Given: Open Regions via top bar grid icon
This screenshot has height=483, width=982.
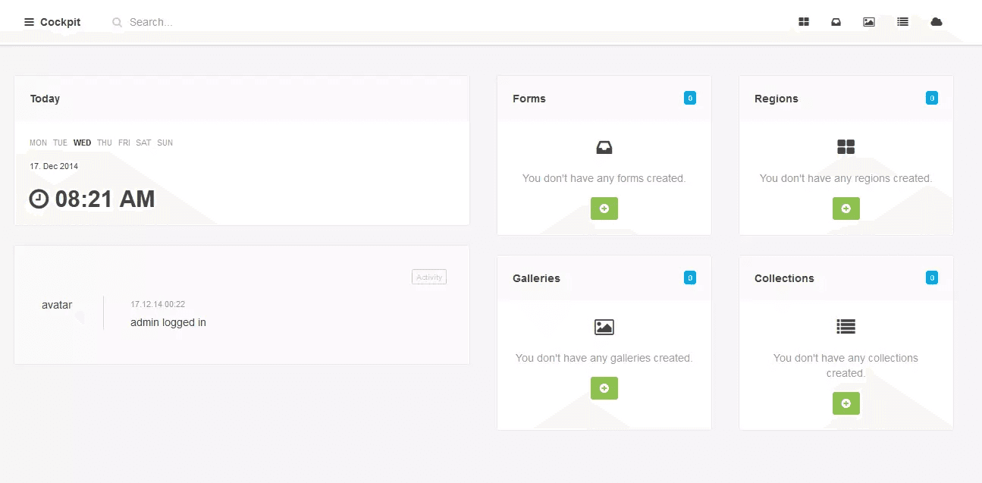Looking at the screenshot, I should point(804,22).
